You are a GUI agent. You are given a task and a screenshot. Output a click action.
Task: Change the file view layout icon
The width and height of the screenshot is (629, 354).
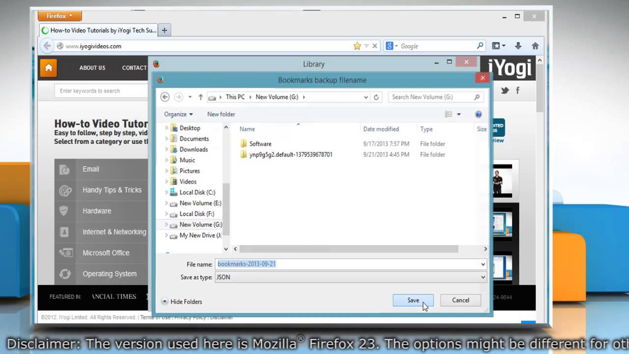tap(448, 114)
